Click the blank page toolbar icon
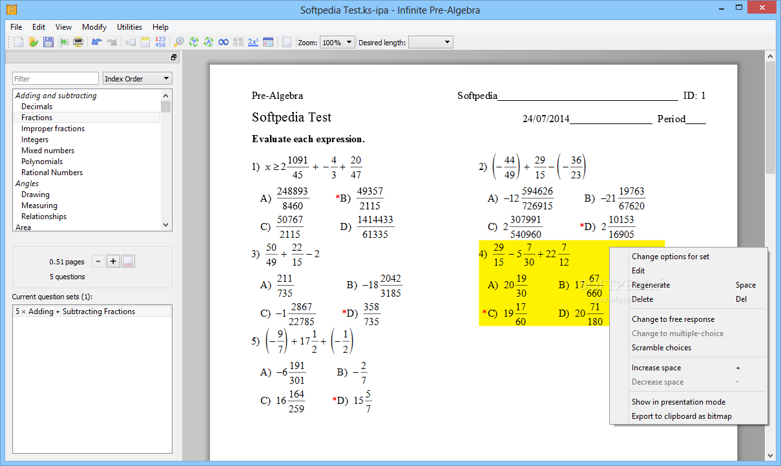 point(287,42)
